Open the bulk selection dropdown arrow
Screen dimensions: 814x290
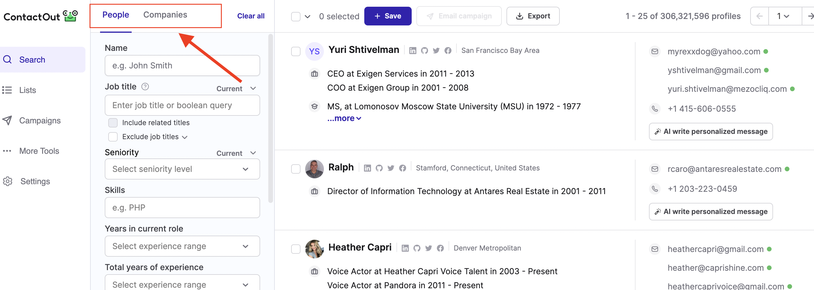[x=308, y=16]
